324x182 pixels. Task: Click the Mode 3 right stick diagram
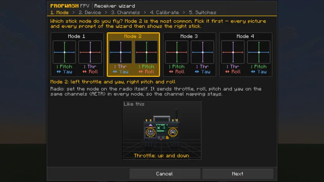202,52
